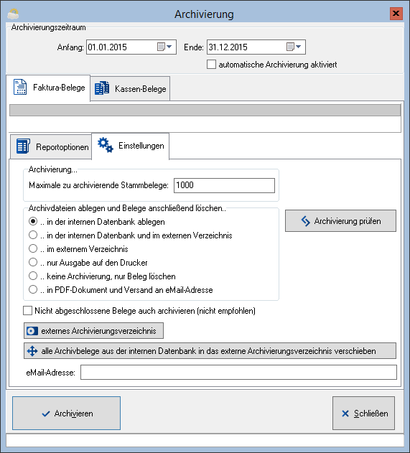The height and width of the screenshot is (453, 410).
Task: Tick "Nicht abgeschlossene Belege auch archivieren"
Action: [28, 311]
